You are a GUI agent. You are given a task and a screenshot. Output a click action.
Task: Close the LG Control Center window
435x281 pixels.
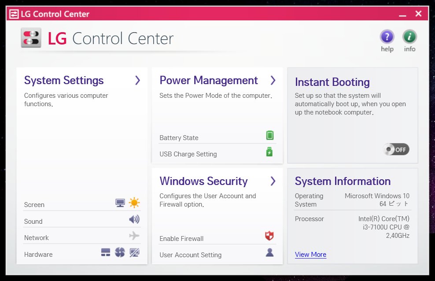coord(419,14)
